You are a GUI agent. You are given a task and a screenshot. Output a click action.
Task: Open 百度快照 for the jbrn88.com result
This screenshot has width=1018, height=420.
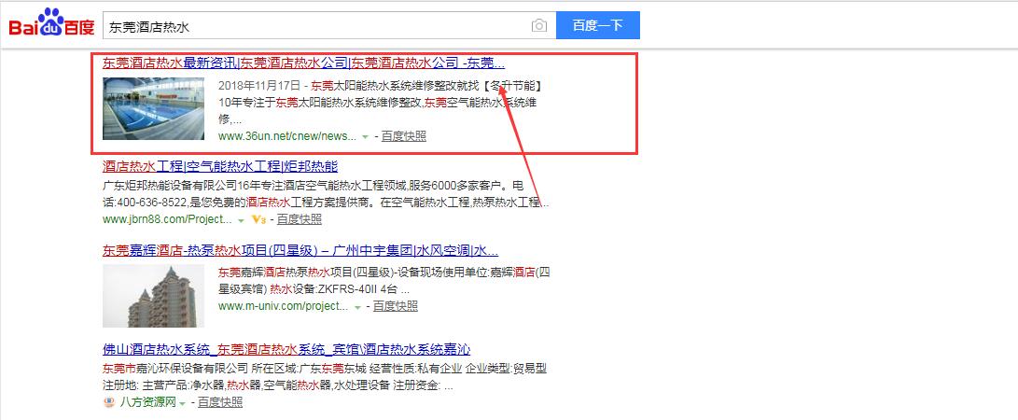click(299, 219)
